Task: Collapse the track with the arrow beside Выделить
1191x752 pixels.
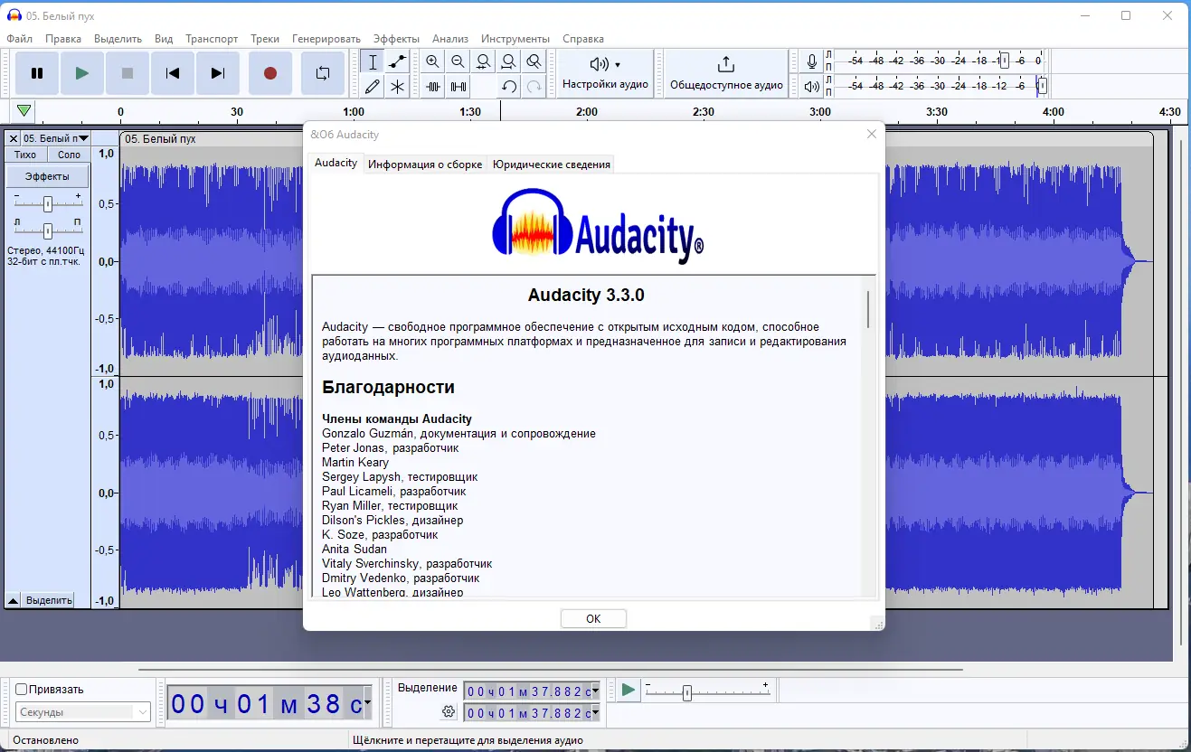Action: tap(14, 600)
